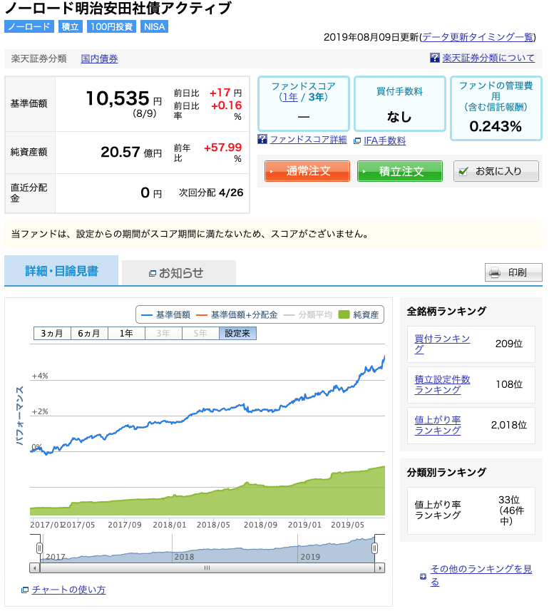Image resolution: width=549 pixels, height=611 pixels.
Task: Click the help icon beside 楽天証券分類について
Action: coord(434,58)
